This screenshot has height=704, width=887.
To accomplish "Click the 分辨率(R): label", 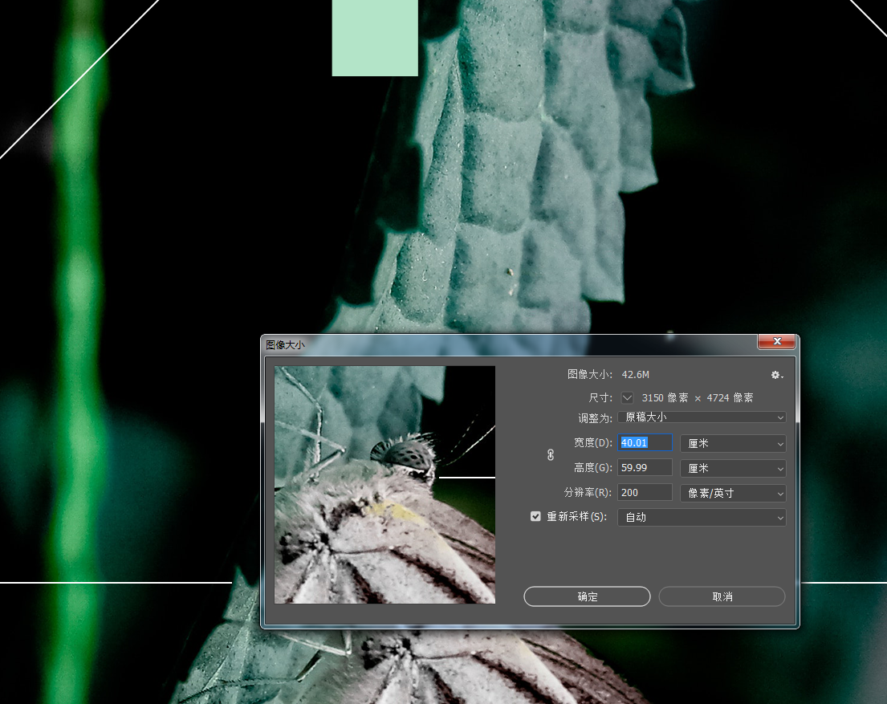I will [588, 492].
